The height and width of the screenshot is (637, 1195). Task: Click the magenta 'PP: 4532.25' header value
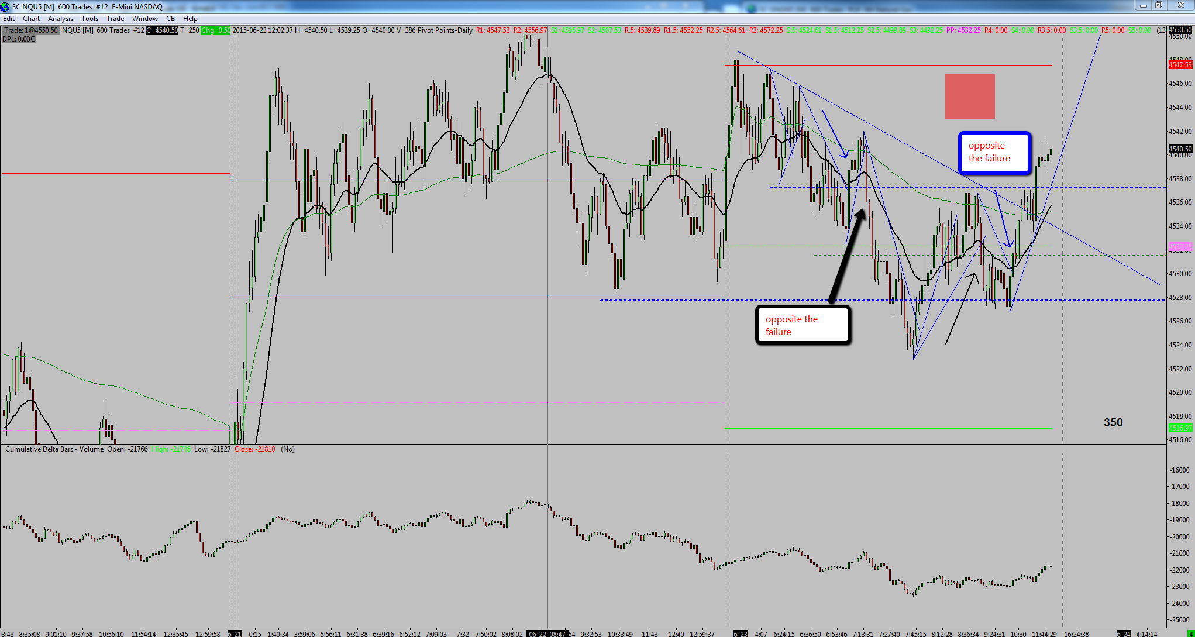[963, 30]
